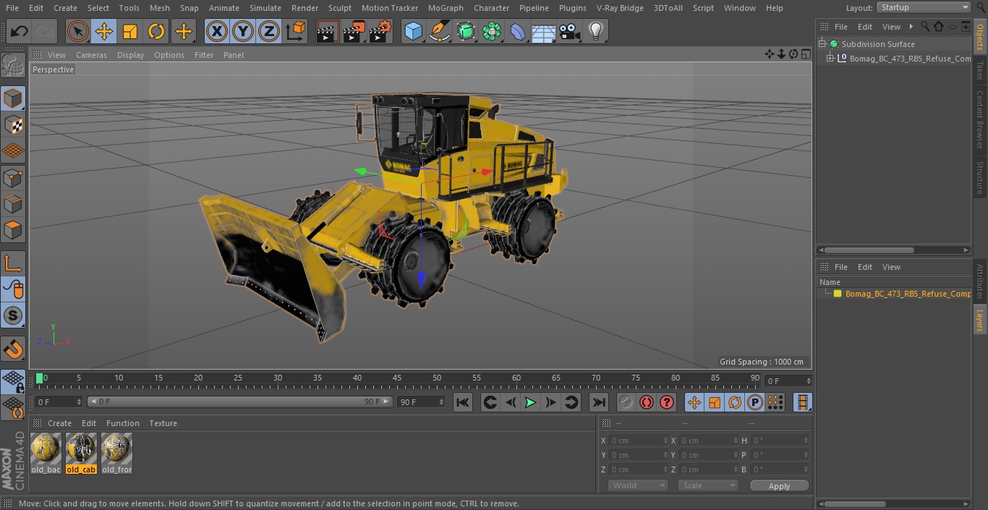Switch to Texture mode checkered cube
Screen dimensions: 988x510
(x=13, y=124)
